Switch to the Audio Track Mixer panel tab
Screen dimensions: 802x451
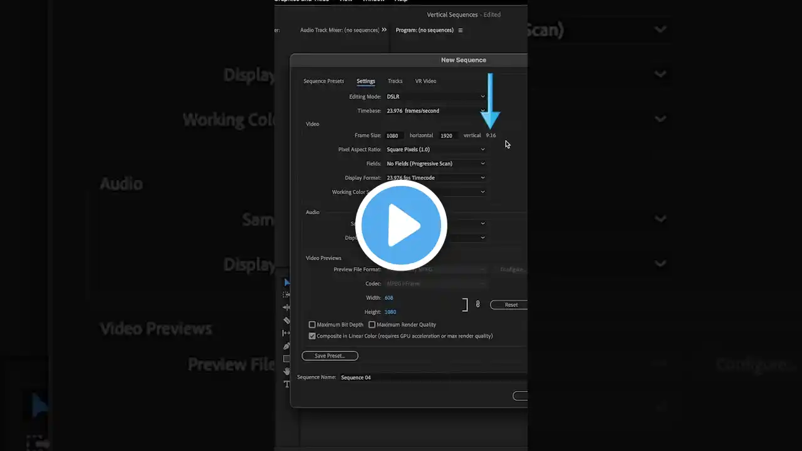point(340,30)
